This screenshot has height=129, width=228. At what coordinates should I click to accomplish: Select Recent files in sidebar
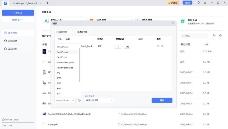pyautogui.click(x=18, y=33)
